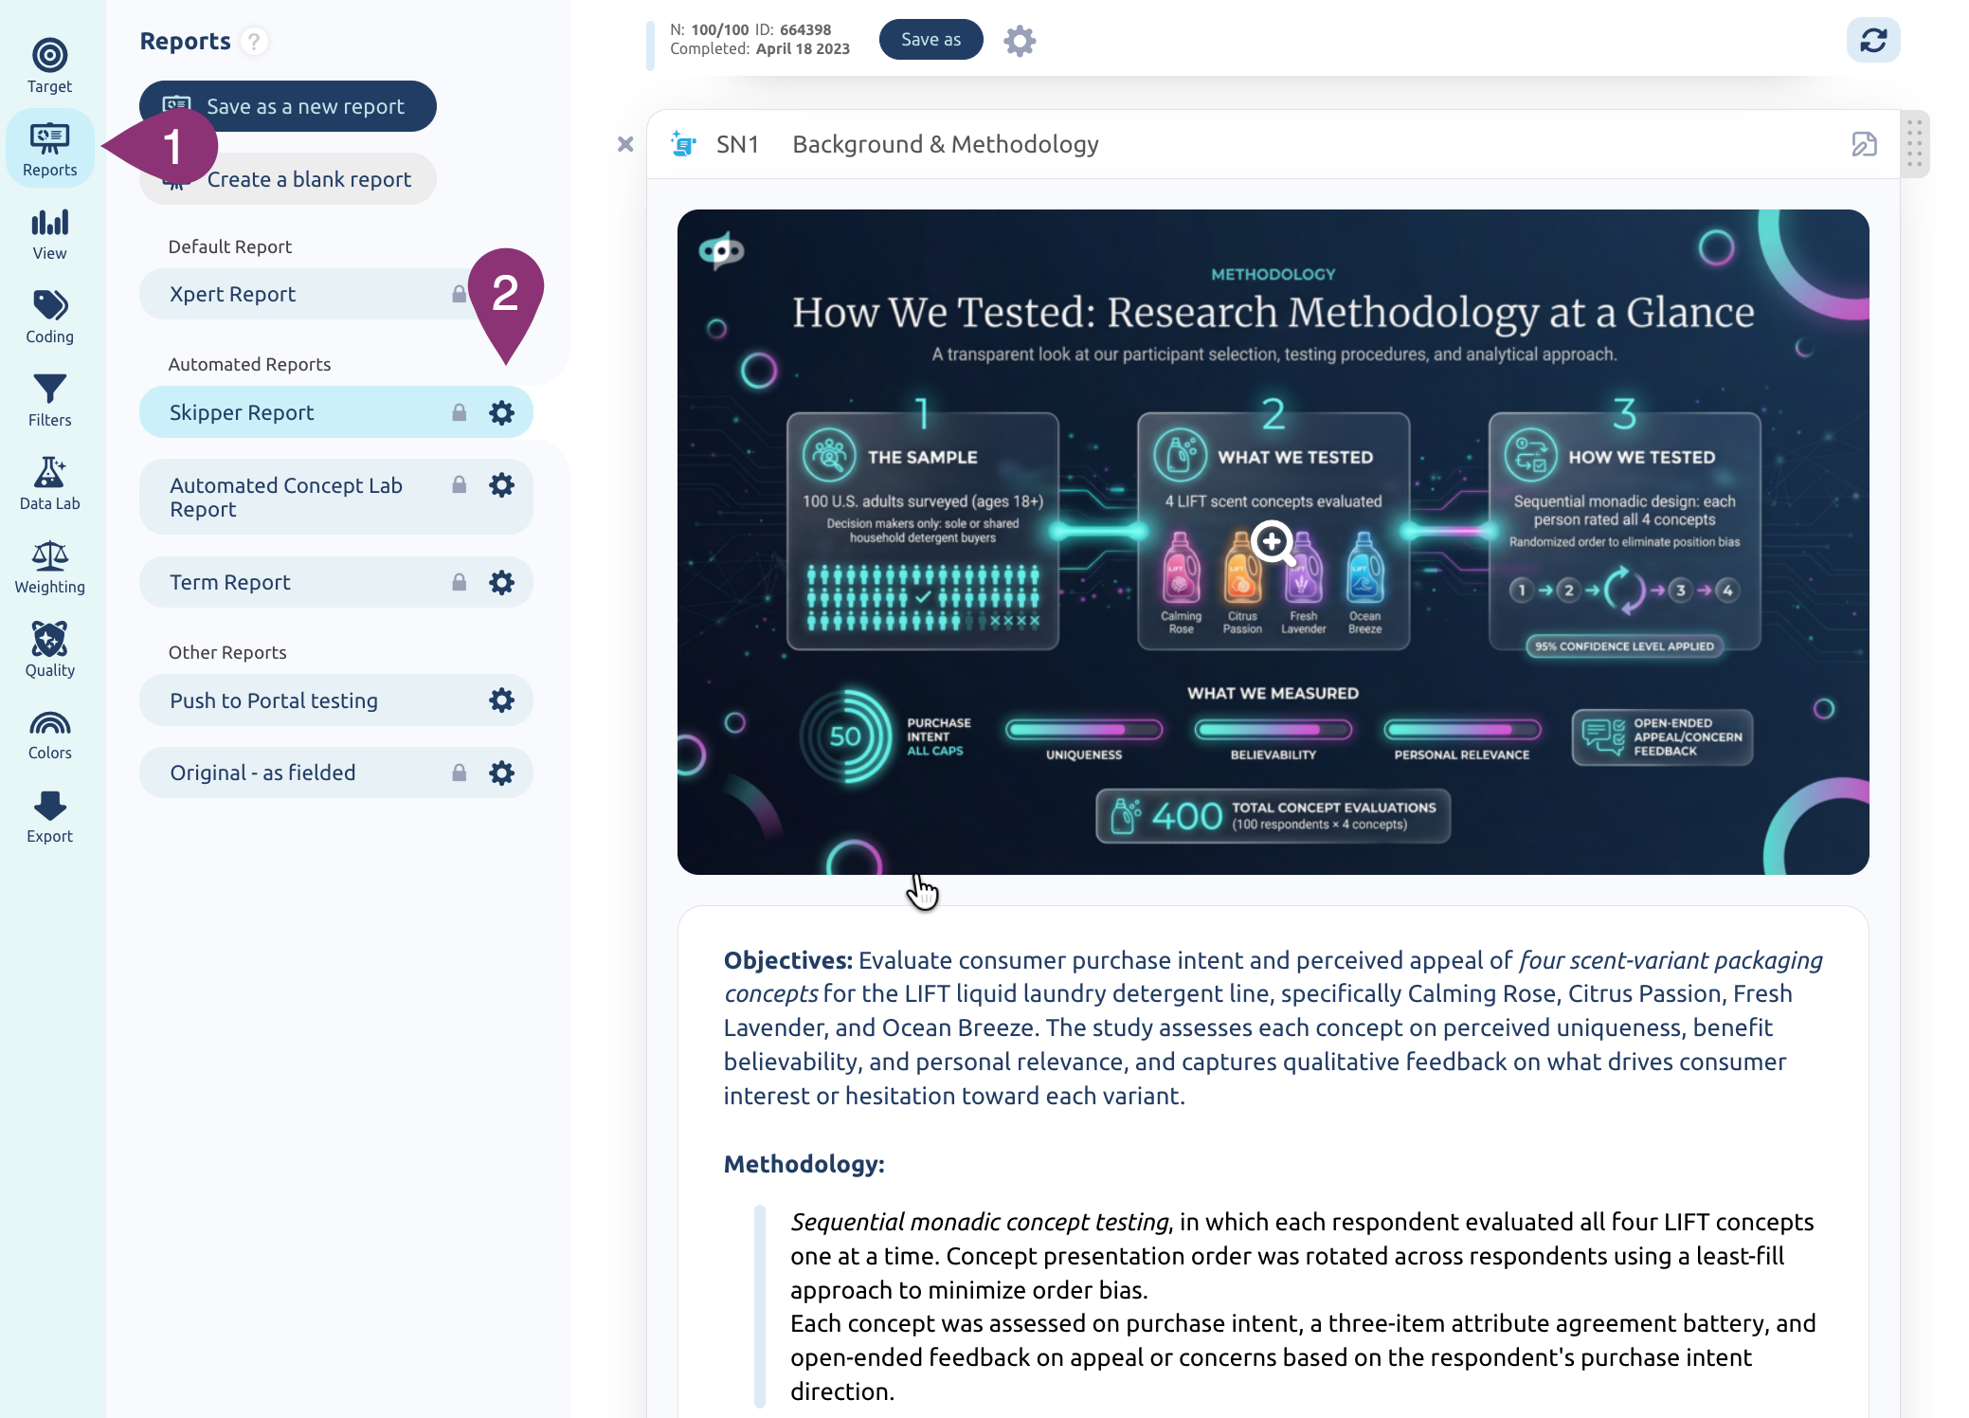Image resolution: width=1969 pixels, height=1418 pixels.
Task: Open the Quality section
Action: pyautogui.click(x=49, y=651)
